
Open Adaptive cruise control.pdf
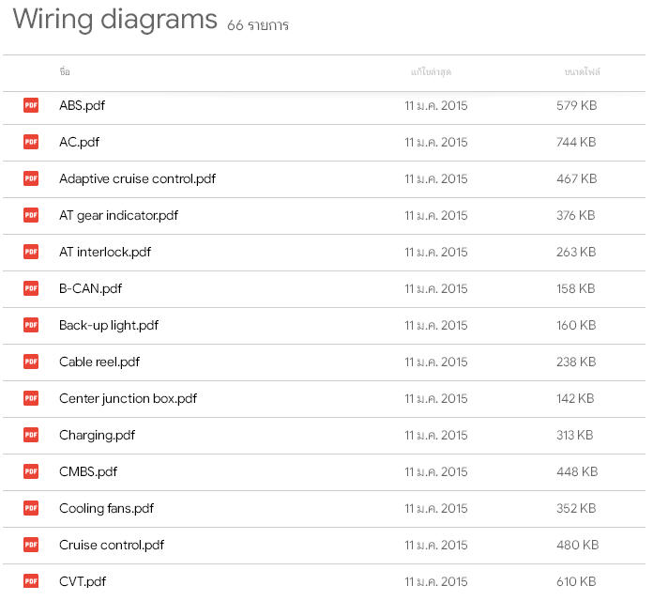click(137, 178)
